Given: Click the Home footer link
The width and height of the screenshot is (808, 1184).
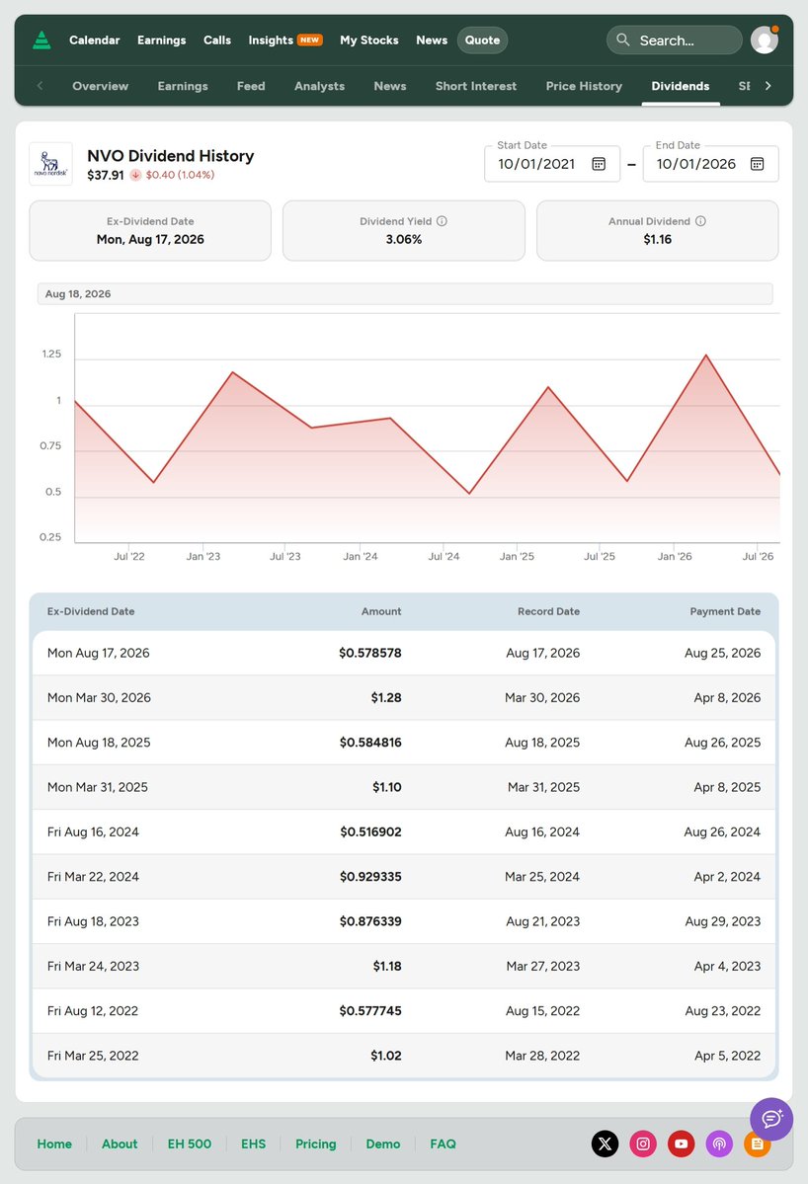Looking at the screenshot, I should click(x=54, y=1144).
